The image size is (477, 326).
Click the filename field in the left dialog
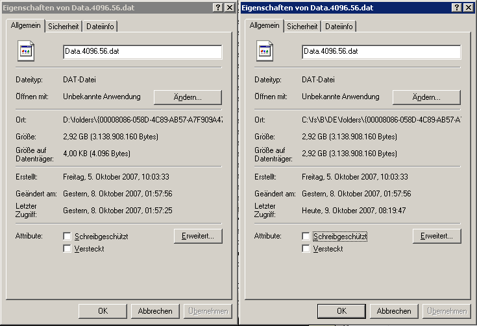pos(143,52)
